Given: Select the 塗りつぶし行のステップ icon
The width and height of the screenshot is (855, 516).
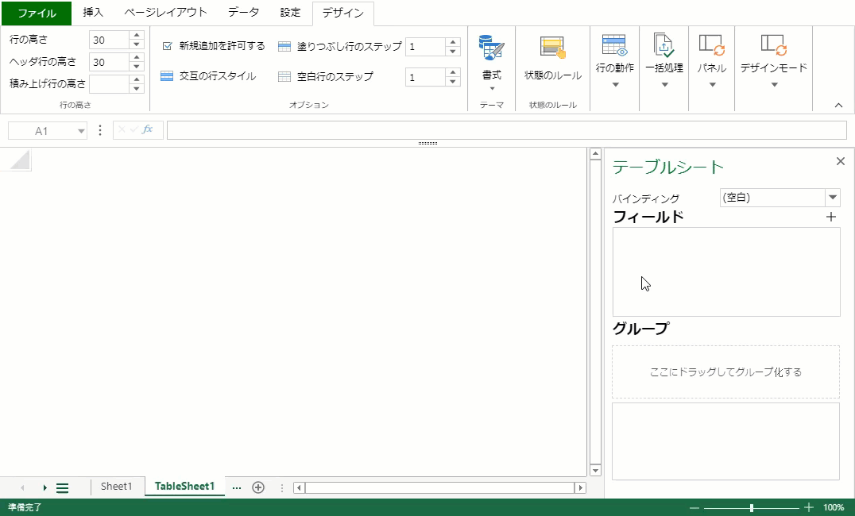Looking at the screenshot, I should (284, 47).
